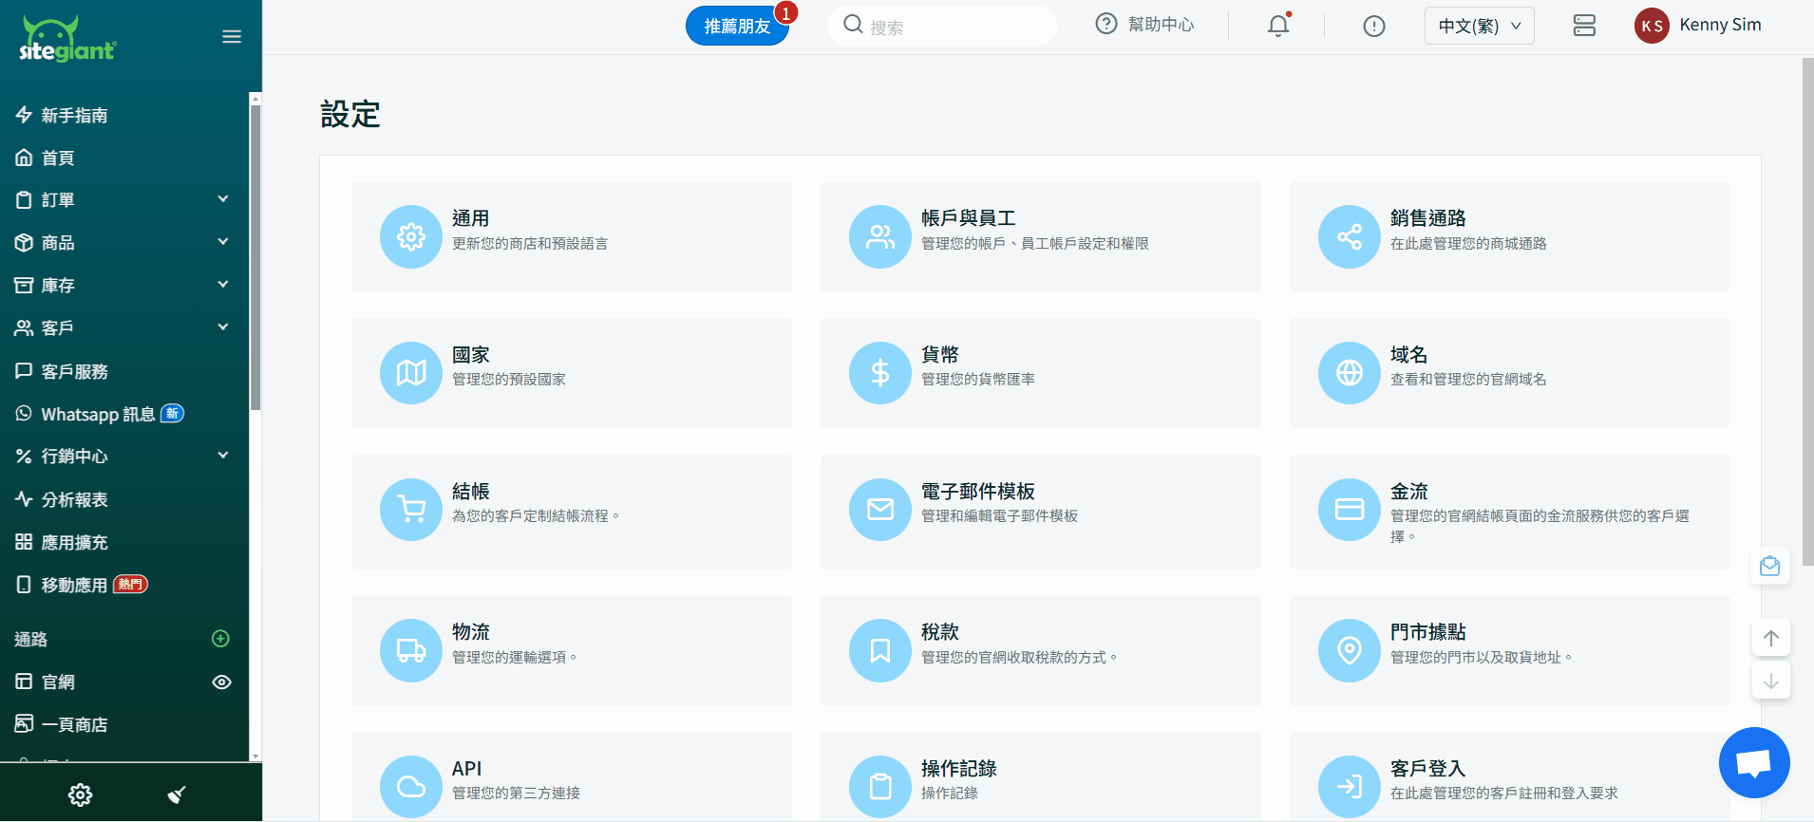Expand the 訂單 menu chevron
1814x822 pixels.
(223, 199)
